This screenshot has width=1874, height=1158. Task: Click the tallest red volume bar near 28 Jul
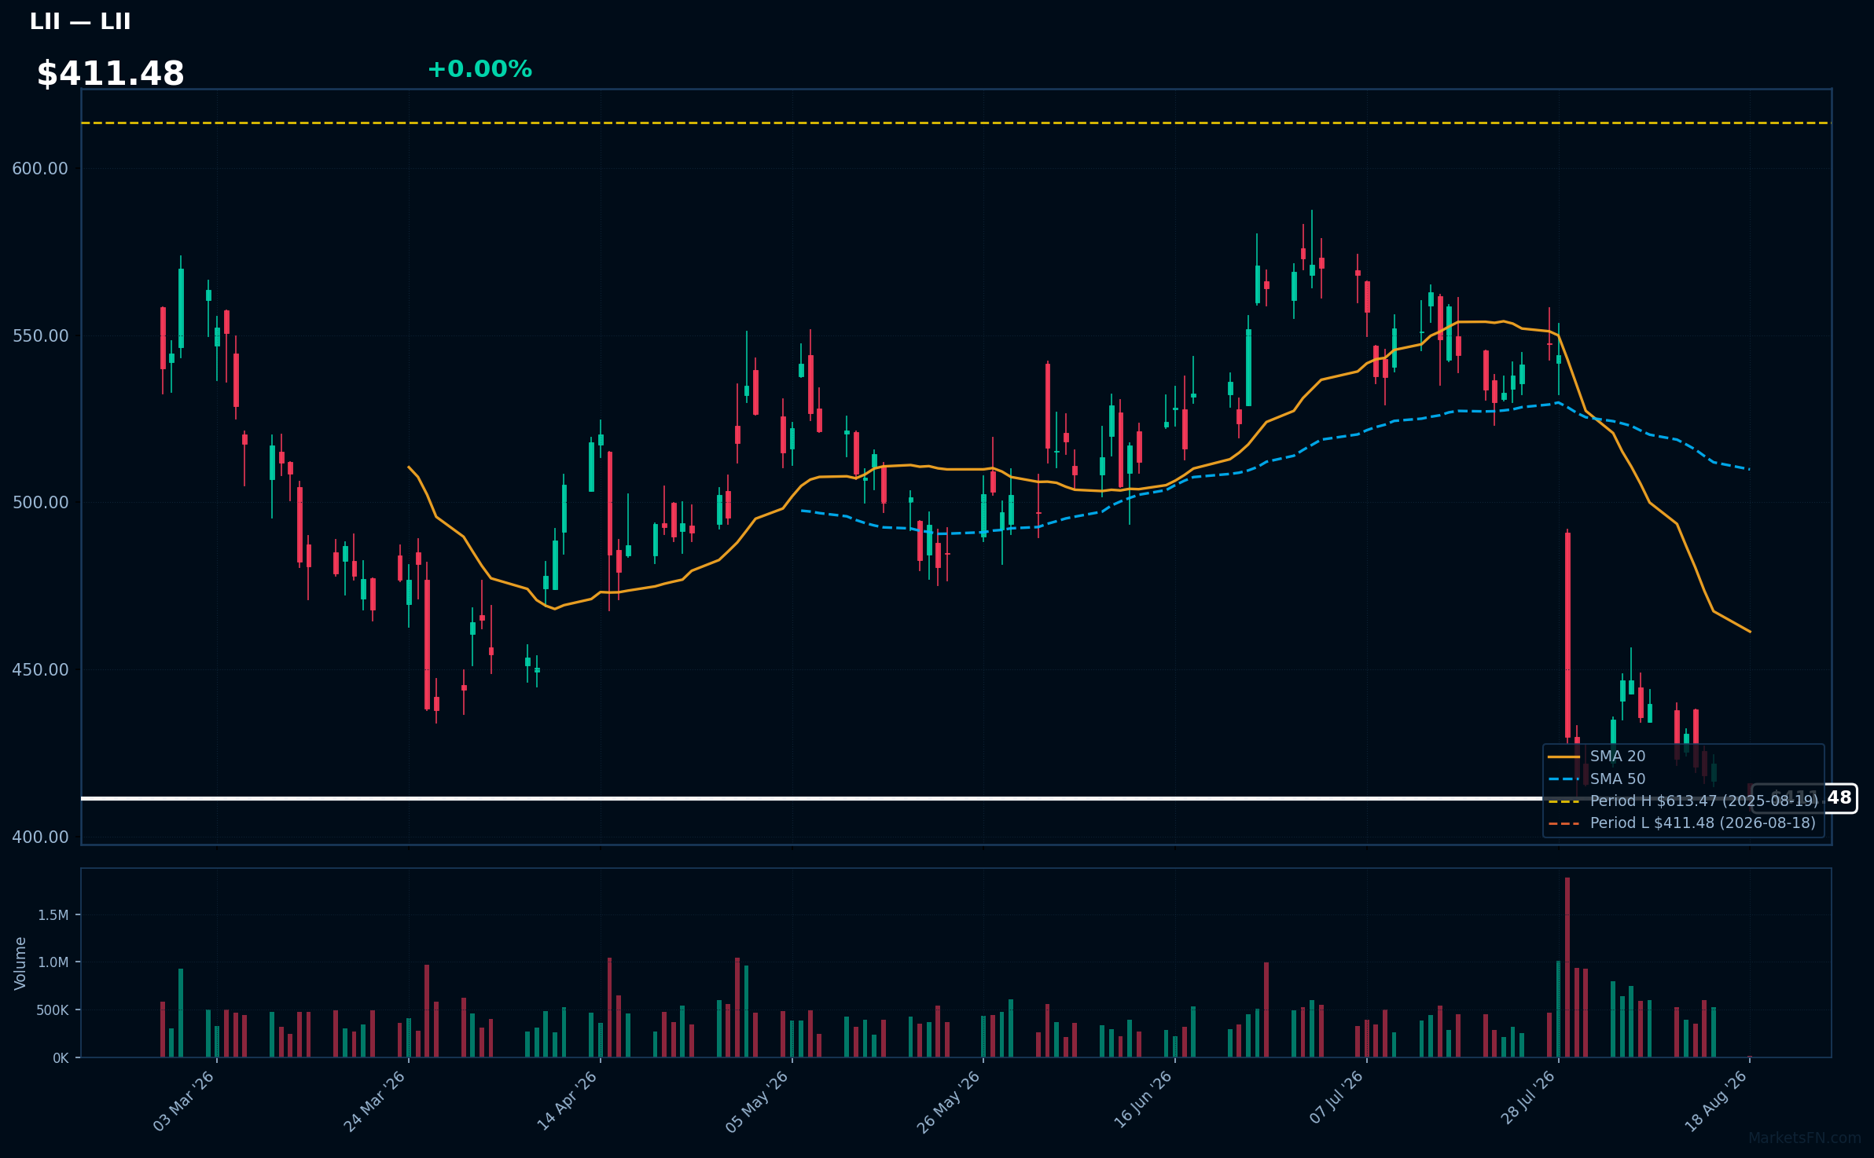pos(1567,968)
